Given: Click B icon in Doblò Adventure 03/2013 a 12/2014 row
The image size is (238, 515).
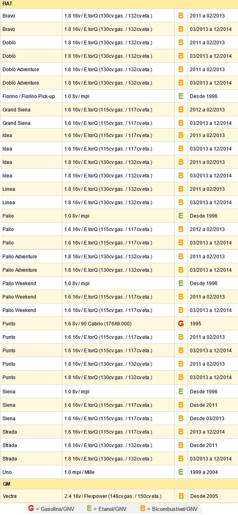Looking at the screenshot, I should pos(181,83).
